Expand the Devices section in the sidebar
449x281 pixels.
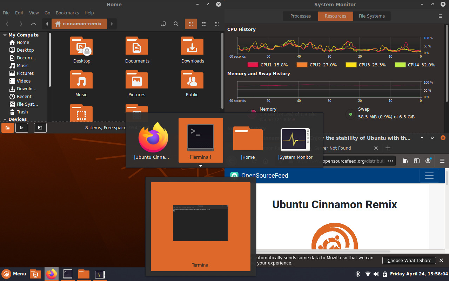point(5,119)
